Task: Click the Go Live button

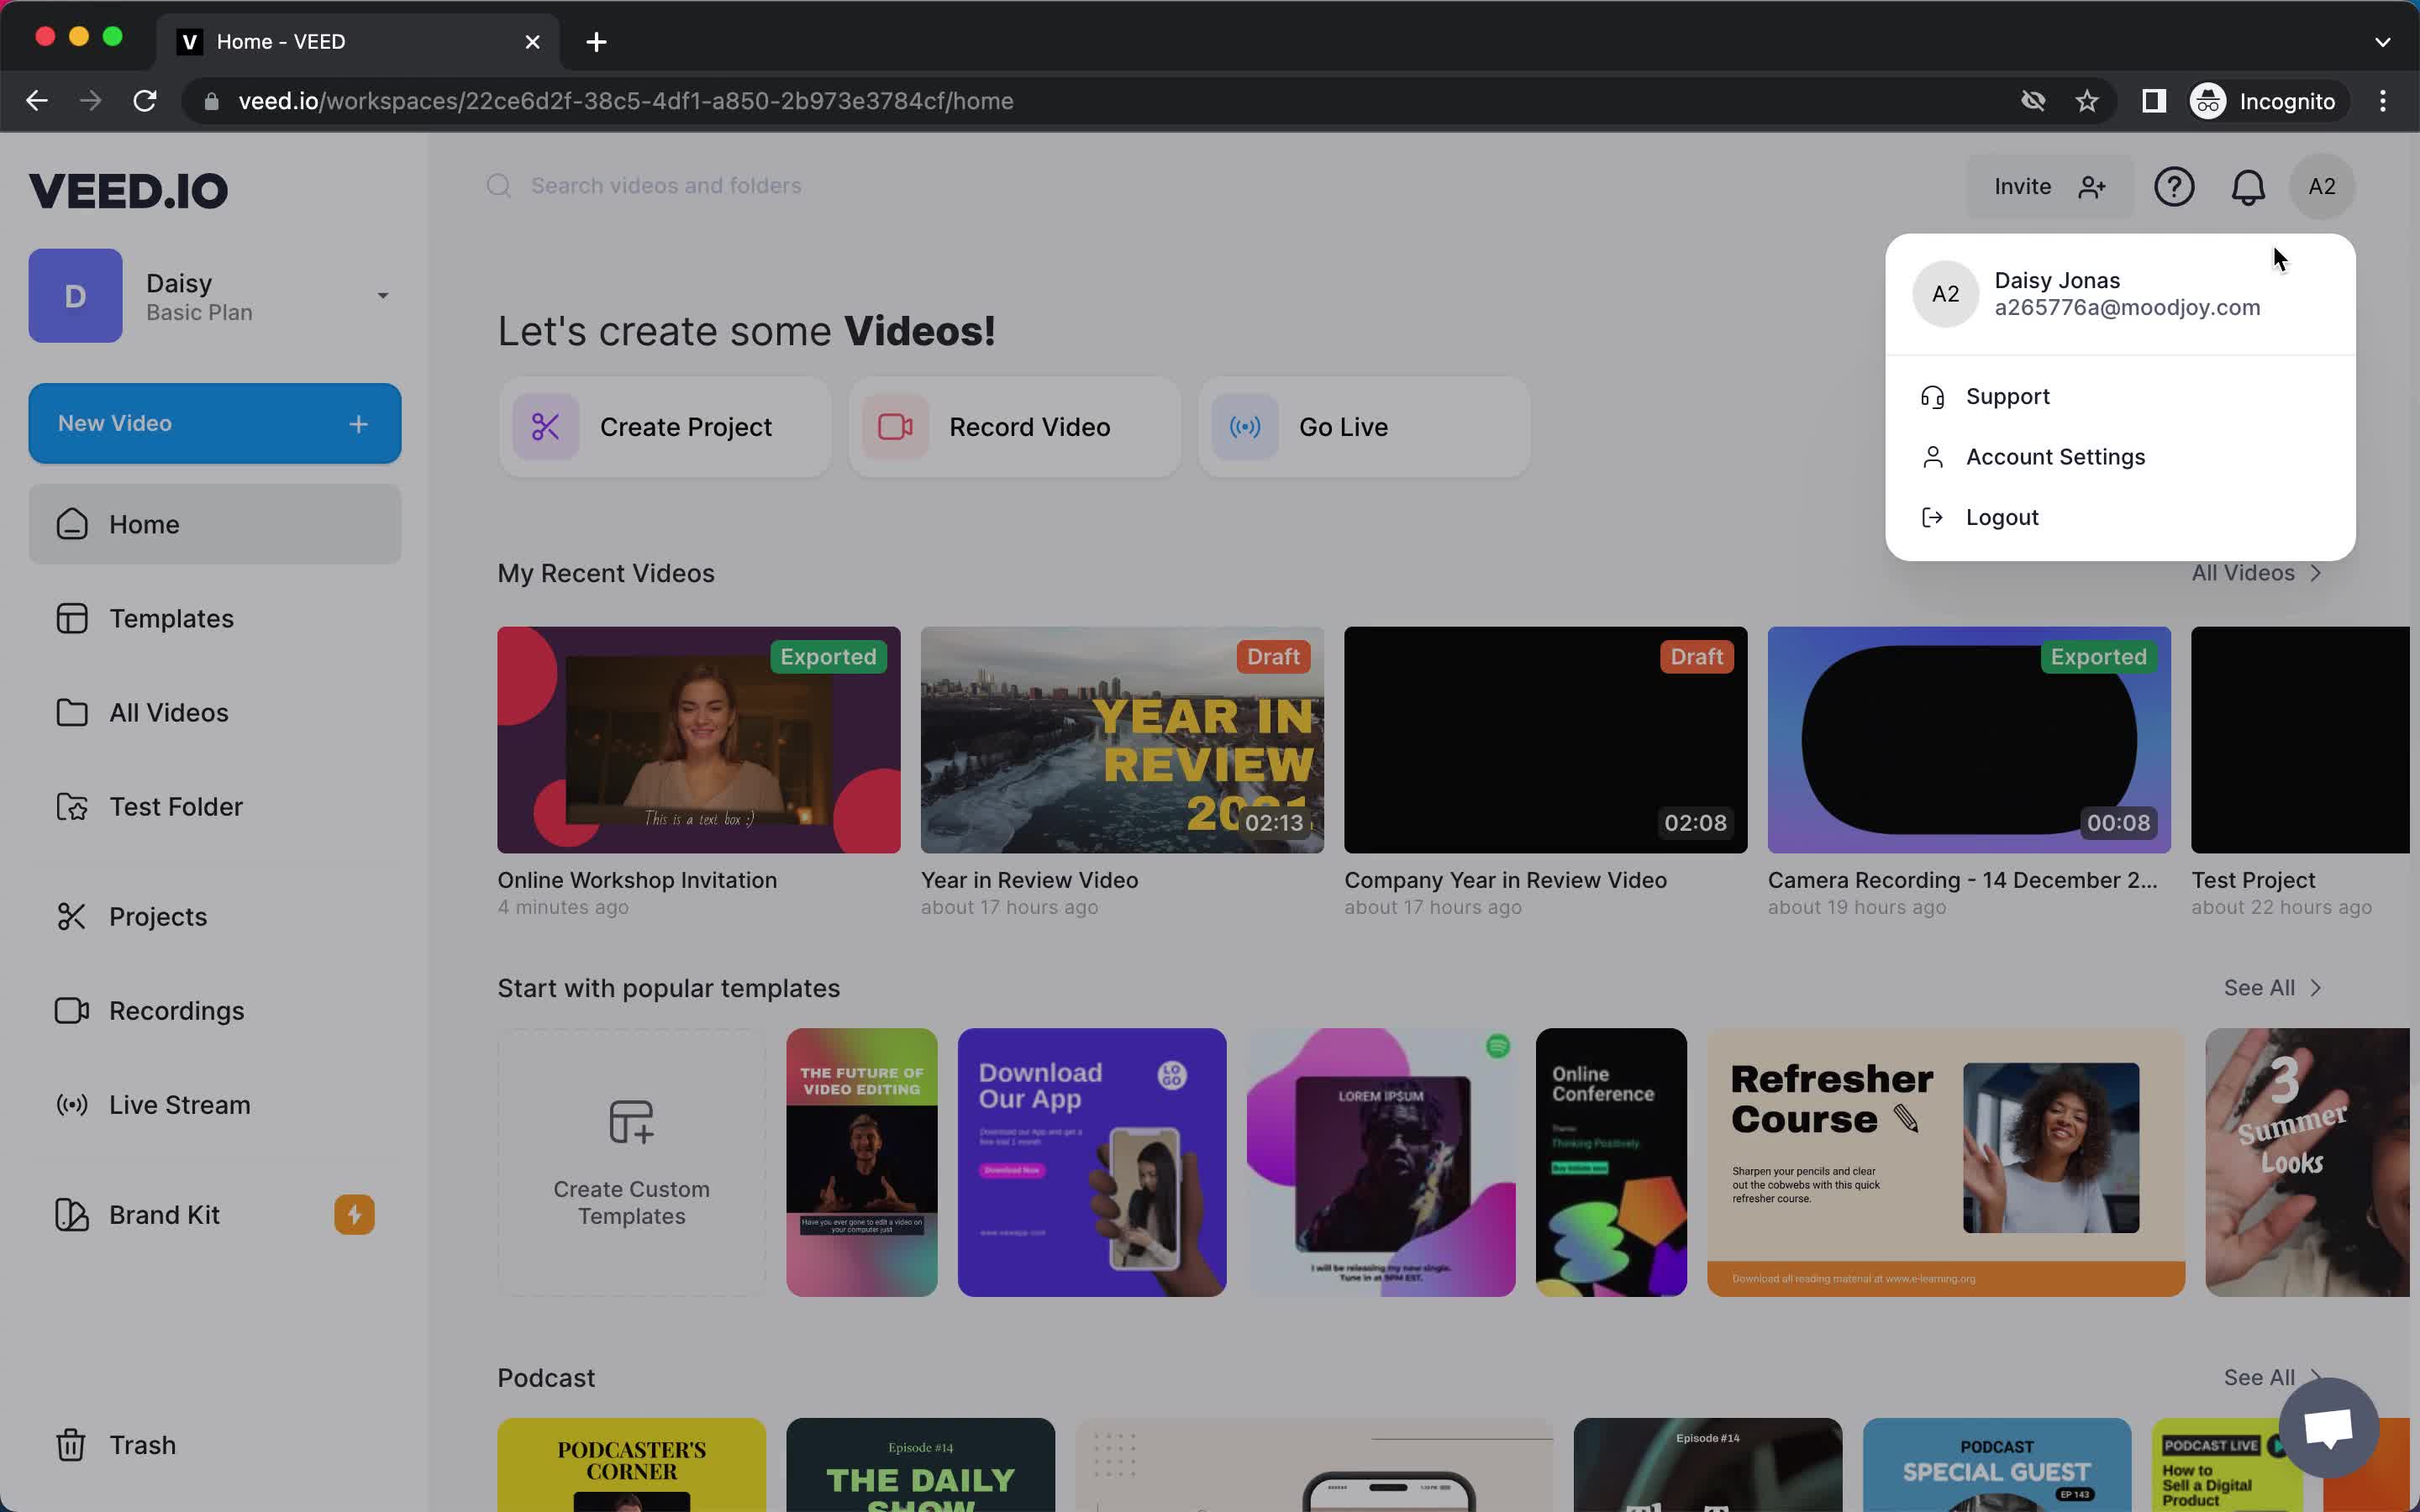Action: (1364, 427)
